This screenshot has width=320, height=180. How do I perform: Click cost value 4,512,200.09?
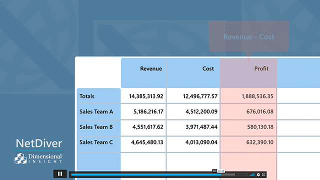click(x=201, y=111)
